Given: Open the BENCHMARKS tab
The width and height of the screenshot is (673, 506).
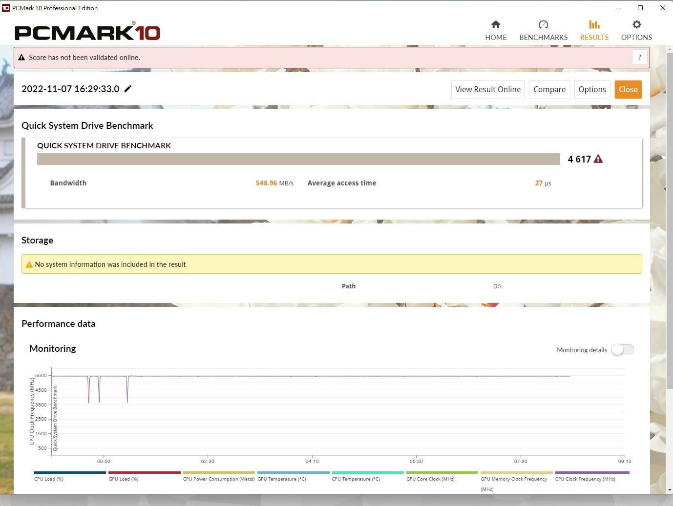Looking at the screenshot, I should coord(543,30).
